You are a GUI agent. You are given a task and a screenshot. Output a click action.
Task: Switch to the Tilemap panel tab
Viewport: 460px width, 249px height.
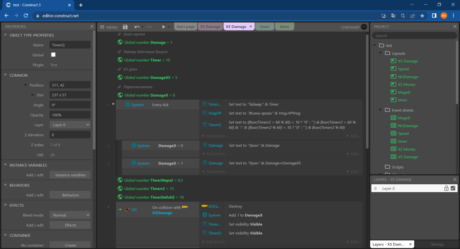[x=437, y=244]
